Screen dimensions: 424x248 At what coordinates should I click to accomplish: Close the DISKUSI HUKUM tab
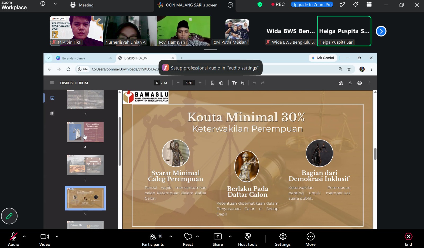click(x=173, y=58)
